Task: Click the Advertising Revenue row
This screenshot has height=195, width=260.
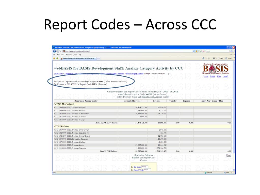Action: (142, 139)
